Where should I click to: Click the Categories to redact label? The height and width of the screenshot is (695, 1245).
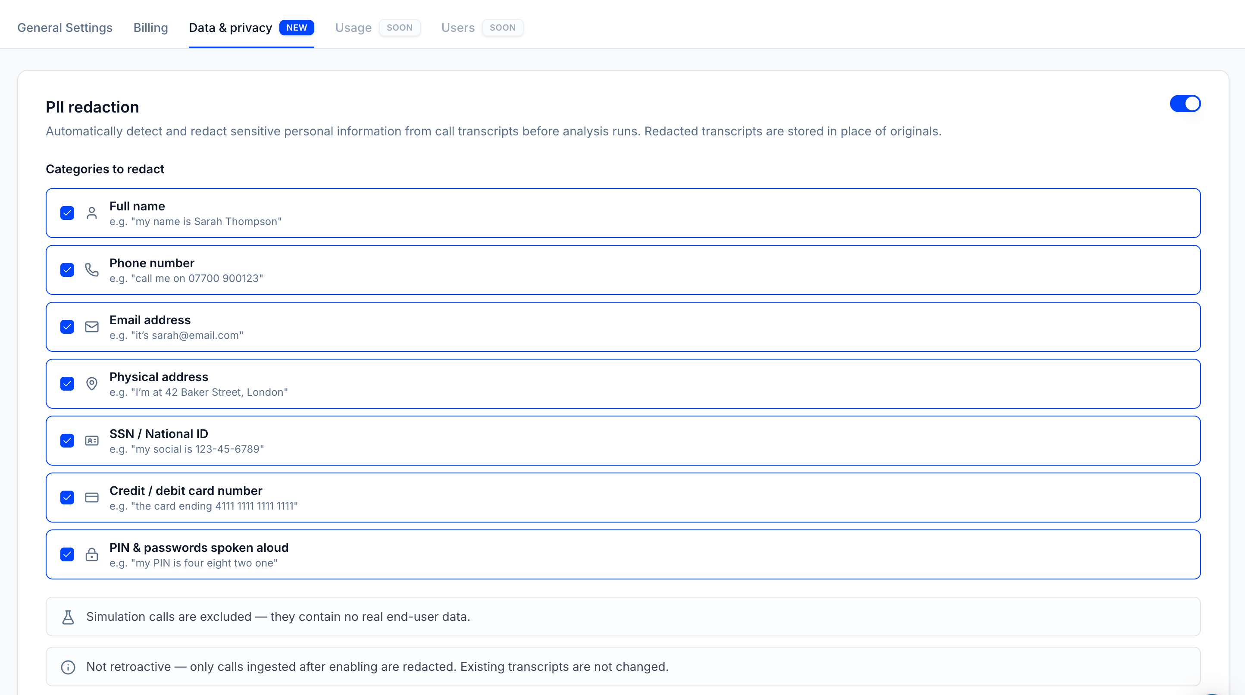[105, 169]
